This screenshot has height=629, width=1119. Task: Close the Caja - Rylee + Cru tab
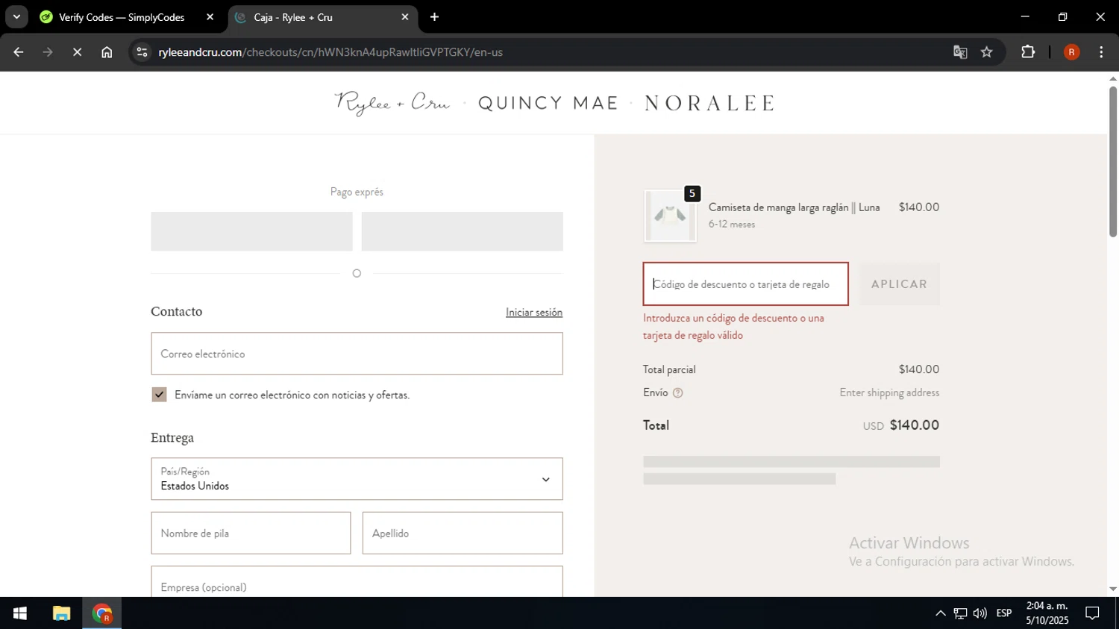coord(405,17)
